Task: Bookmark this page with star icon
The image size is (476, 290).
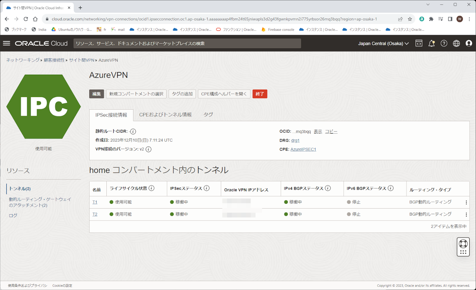Action: pos(410,19)
